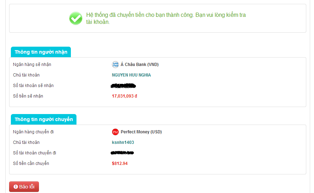Click recipient name NGUYEN HUU NGHIA
314x193 pixels.
point(131,75)
